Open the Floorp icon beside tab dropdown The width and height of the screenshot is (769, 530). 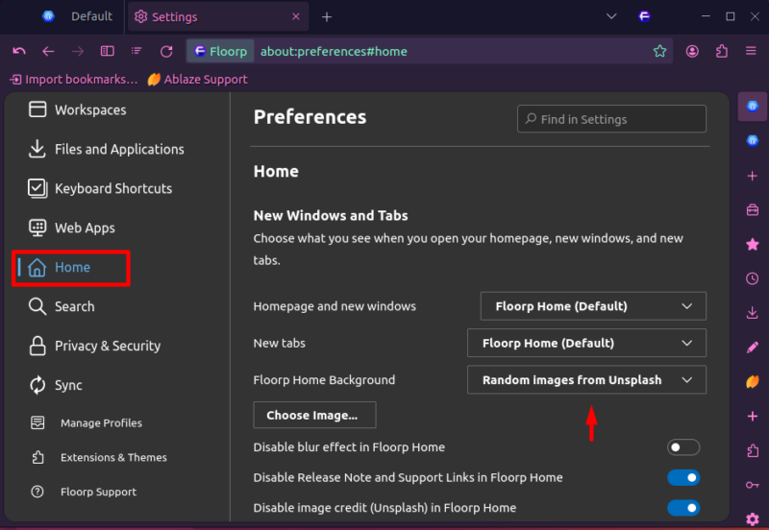pyautogui.click(x=644, y=16)
